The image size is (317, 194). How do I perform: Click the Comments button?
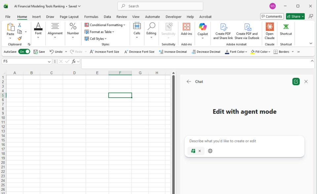point(272,17)
